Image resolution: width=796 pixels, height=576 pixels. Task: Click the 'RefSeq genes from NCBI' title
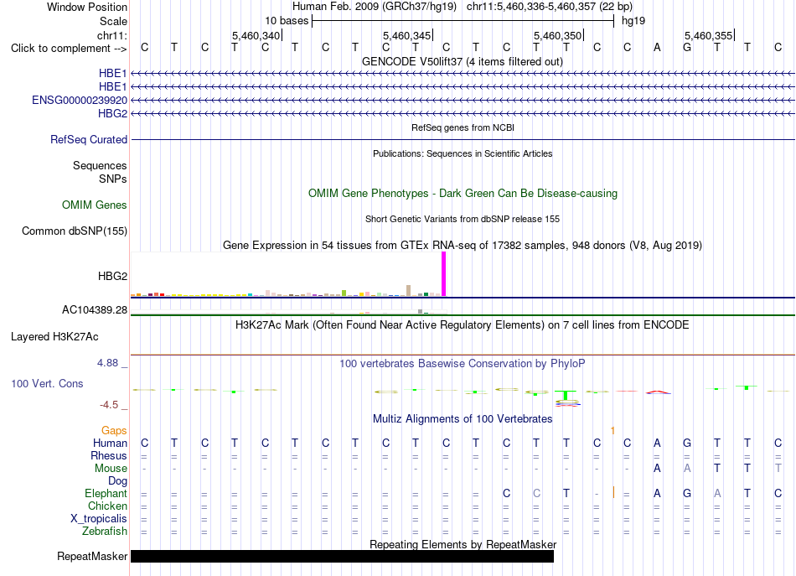(463, 127)
